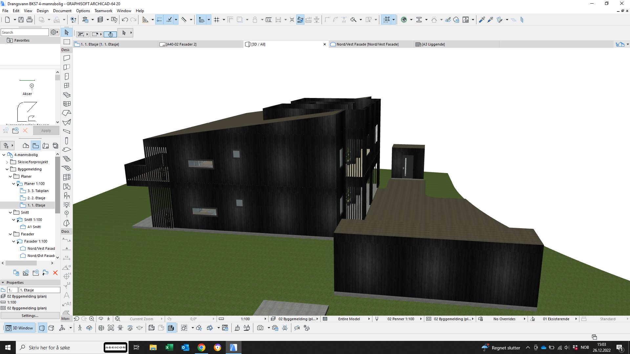Click the red delete X in navigator
The width and height of the screenshot is (630, 354).
click(55, 273)
